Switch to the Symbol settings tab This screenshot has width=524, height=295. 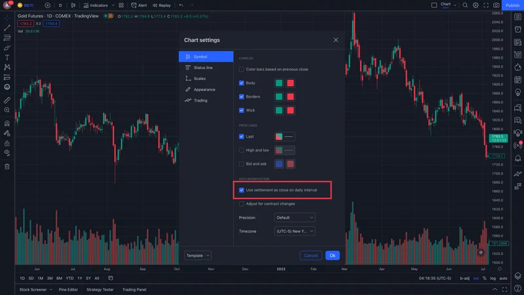(x=206, y=56)
